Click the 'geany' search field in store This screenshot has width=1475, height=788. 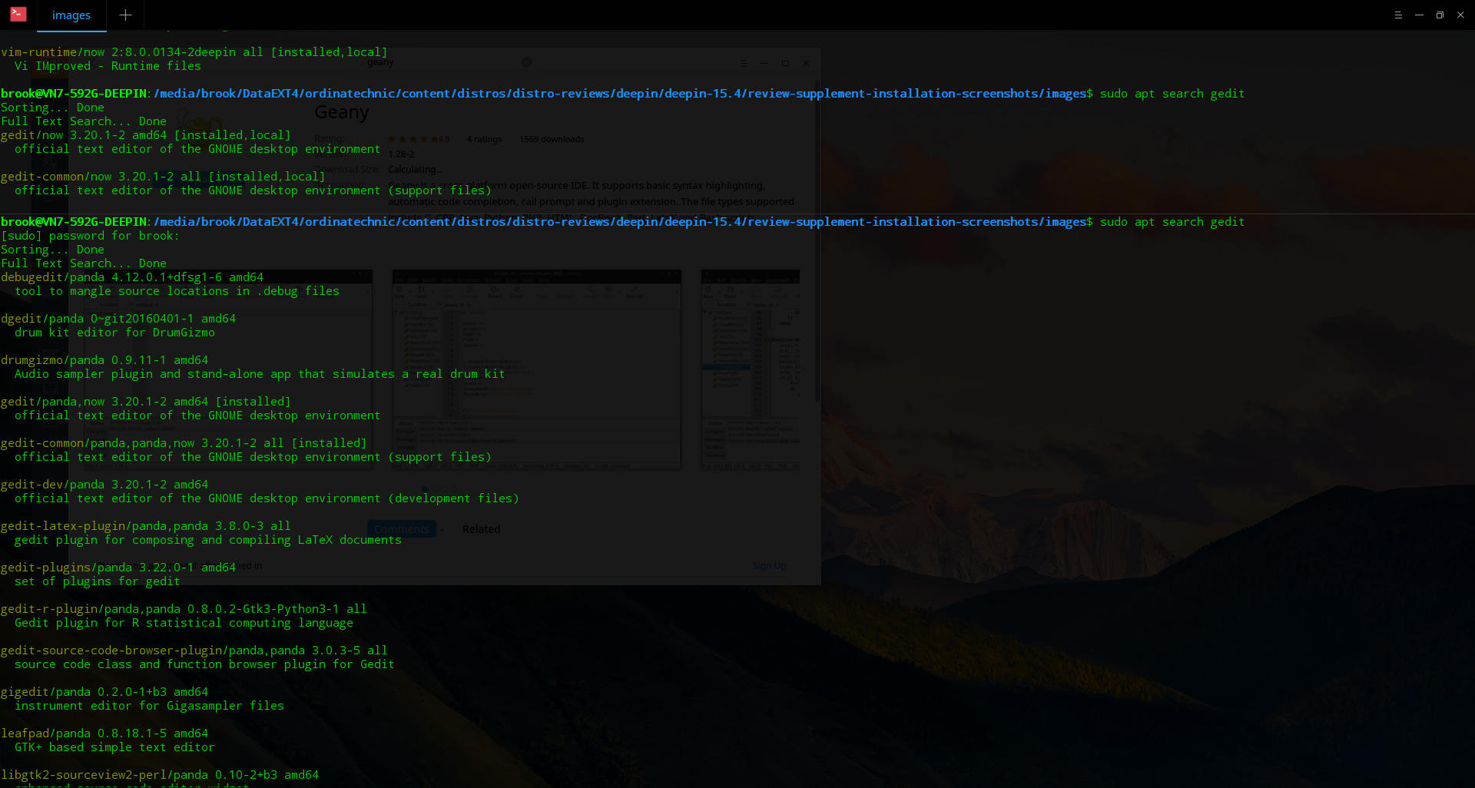(x=446, y=62)
